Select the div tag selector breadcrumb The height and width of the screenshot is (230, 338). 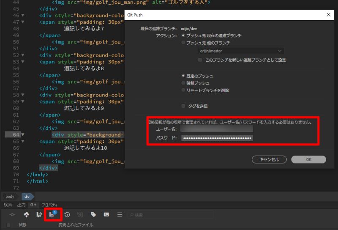point(27,197)
